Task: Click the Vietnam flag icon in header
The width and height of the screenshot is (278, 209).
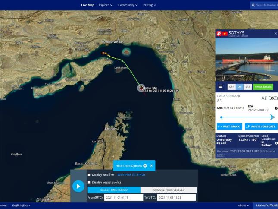Action: coord(224,34)
